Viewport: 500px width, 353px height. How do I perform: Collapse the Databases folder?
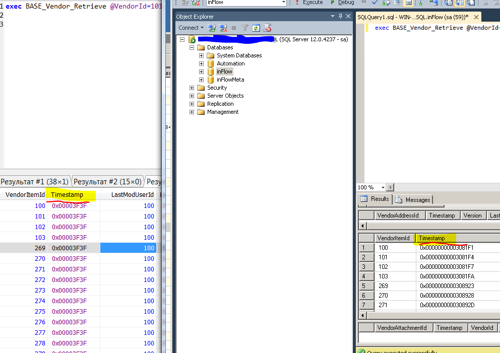(192, 47)
